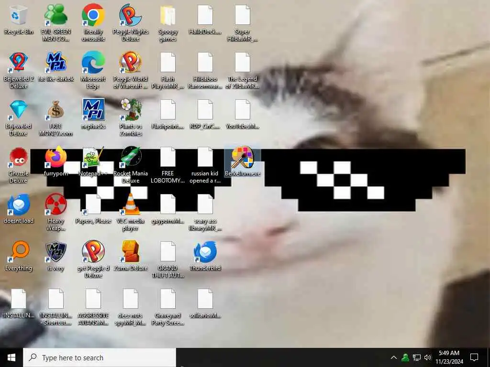Open the Everything search shortcut
490x367 pixels.
point(19,257)
